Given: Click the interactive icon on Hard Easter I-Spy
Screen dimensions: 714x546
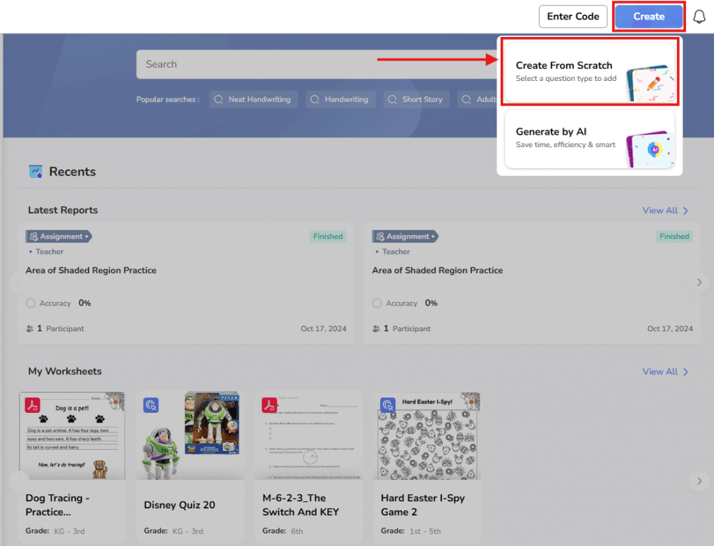Looking at the screenshot, I should (388, 405).
